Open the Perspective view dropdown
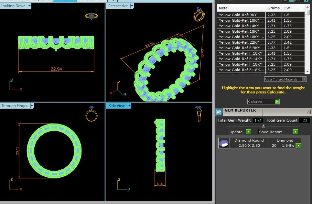Image resolution: width=312 pixels, height=204 pixels. tap(132, 6)
